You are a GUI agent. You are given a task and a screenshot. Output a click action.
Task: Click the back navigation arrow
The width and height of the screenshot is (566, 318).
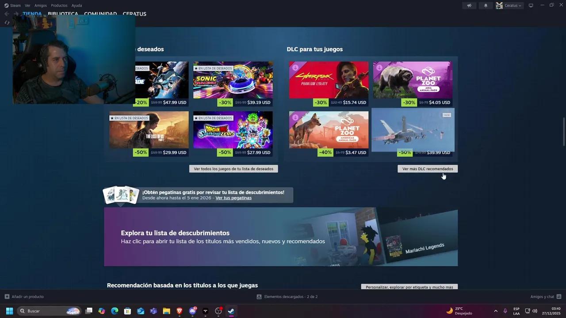[x=7, y=14]
